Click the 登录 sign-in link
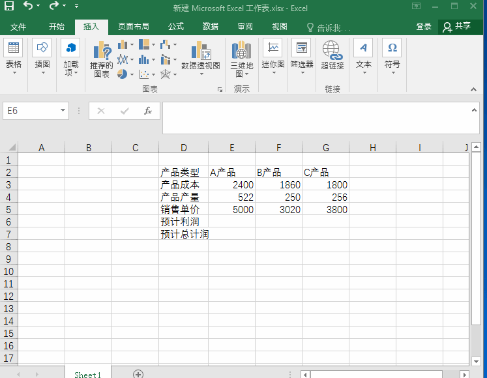 tap(424, 27)
